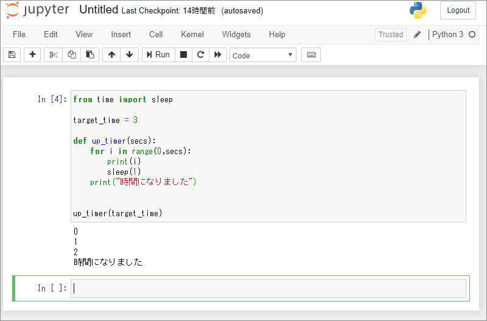The width and height of the screenshot is (487, 321).
Task: Click the 'target_time = 3' code line
Action: (105, 120)
